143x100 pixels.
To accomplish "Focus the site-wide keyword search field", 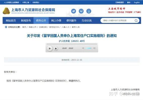I will tap(118, 21).
